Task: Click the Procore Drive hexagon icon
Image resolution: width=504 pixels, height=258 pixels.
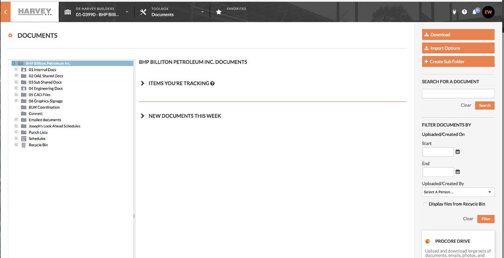Action: 427,241
